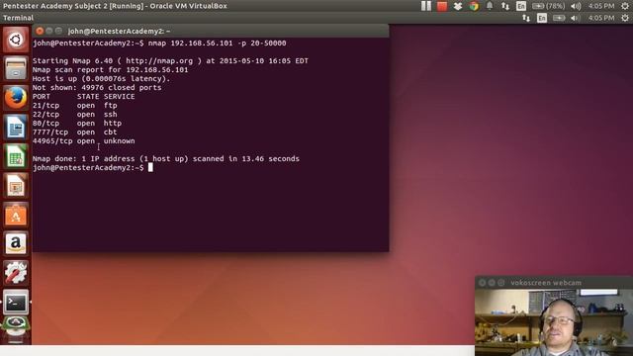The height and width of the screenshot is (356, 633).
Task: Open the Ubuntu Dash home launcher icon
Action: (16, 40)
